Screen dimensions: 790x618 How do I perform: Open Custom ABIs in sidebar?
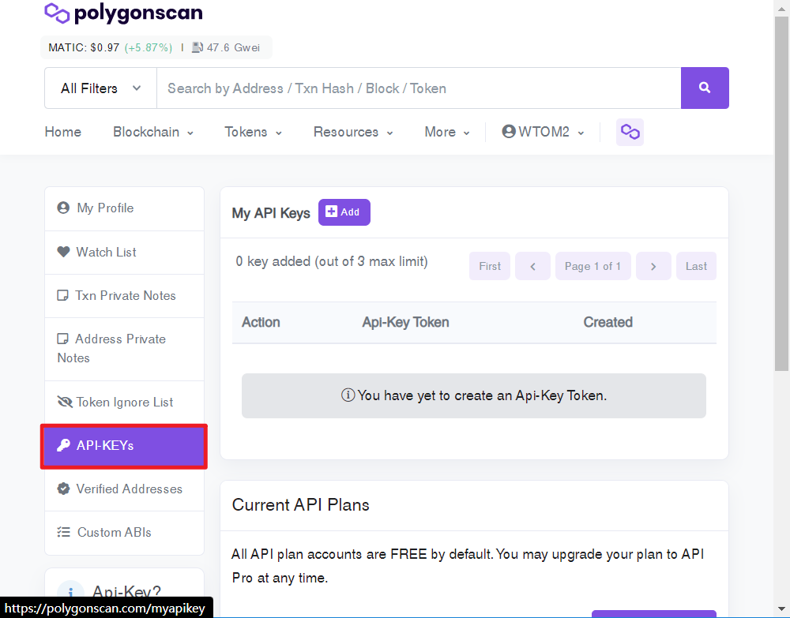pyautogui.click(x=125, y=533)
